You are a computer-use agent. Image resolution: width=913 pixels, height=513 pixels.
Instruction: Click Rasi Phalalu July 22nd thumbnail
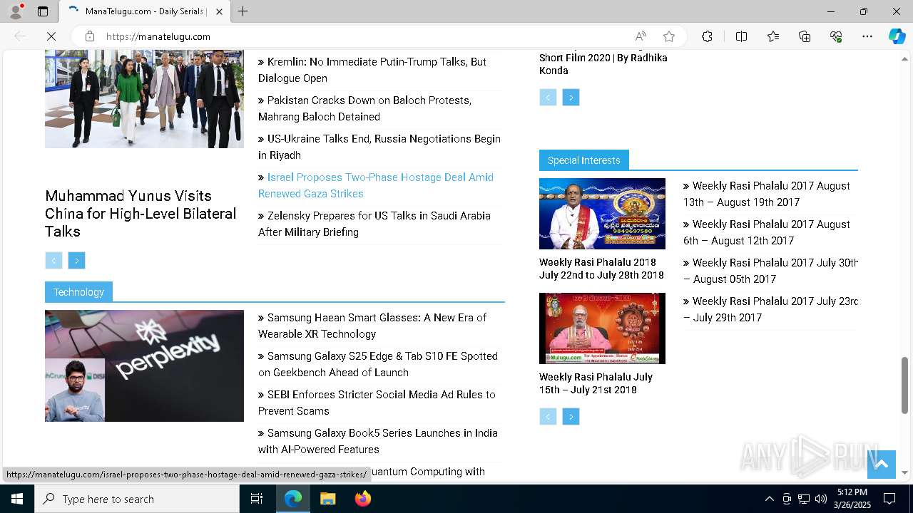(602, 214)
